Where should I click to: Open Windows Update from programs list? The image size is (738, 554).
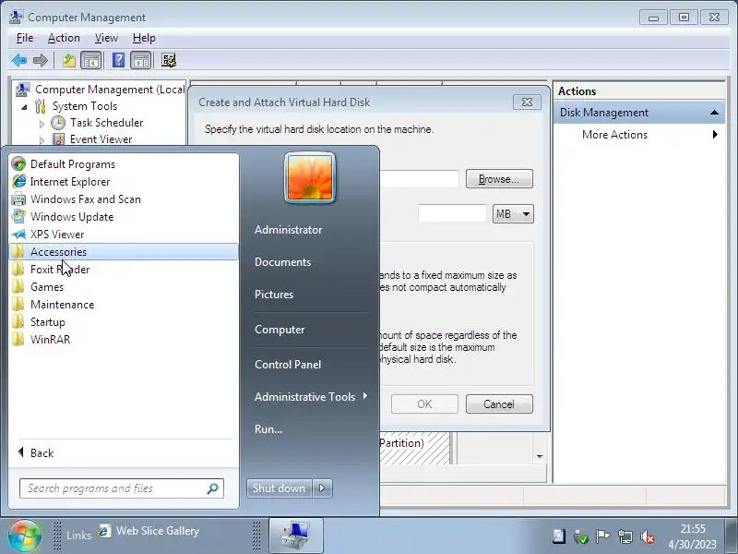[124, 217]
